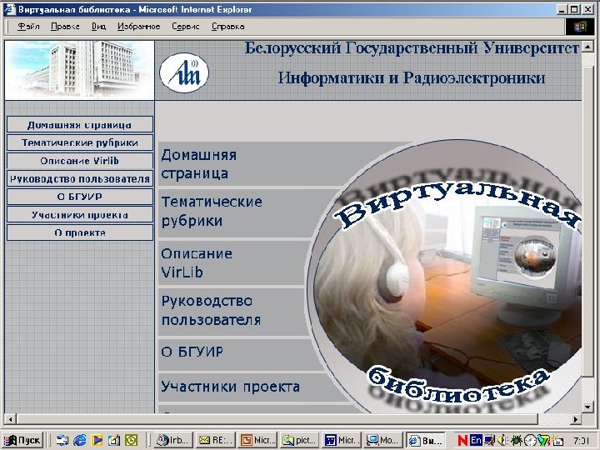This screenshot has width=600, height=450.
Task: Open the Правка menu
Action: 65,27
